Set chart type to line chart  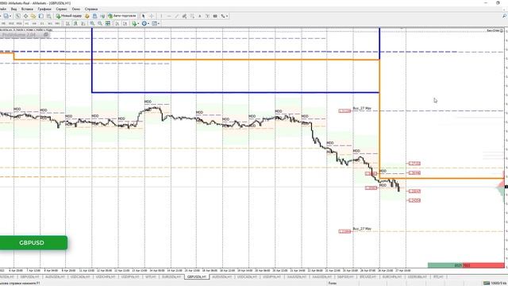(83, 23)
